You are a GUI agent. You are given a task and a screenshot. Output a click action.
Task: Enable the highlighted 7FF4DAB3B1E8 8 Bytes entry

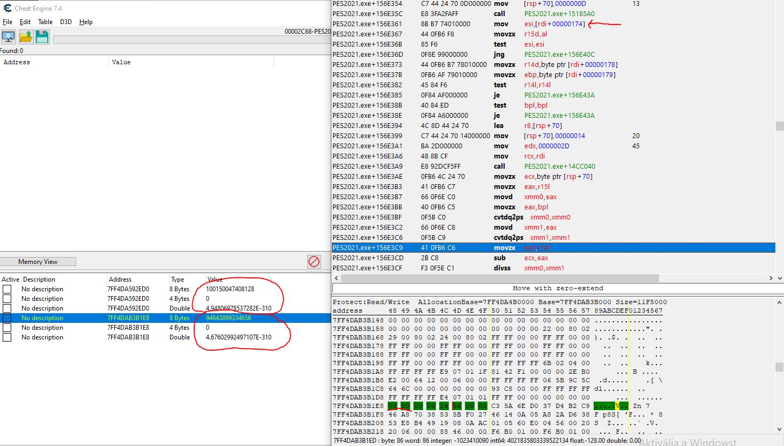7,318
